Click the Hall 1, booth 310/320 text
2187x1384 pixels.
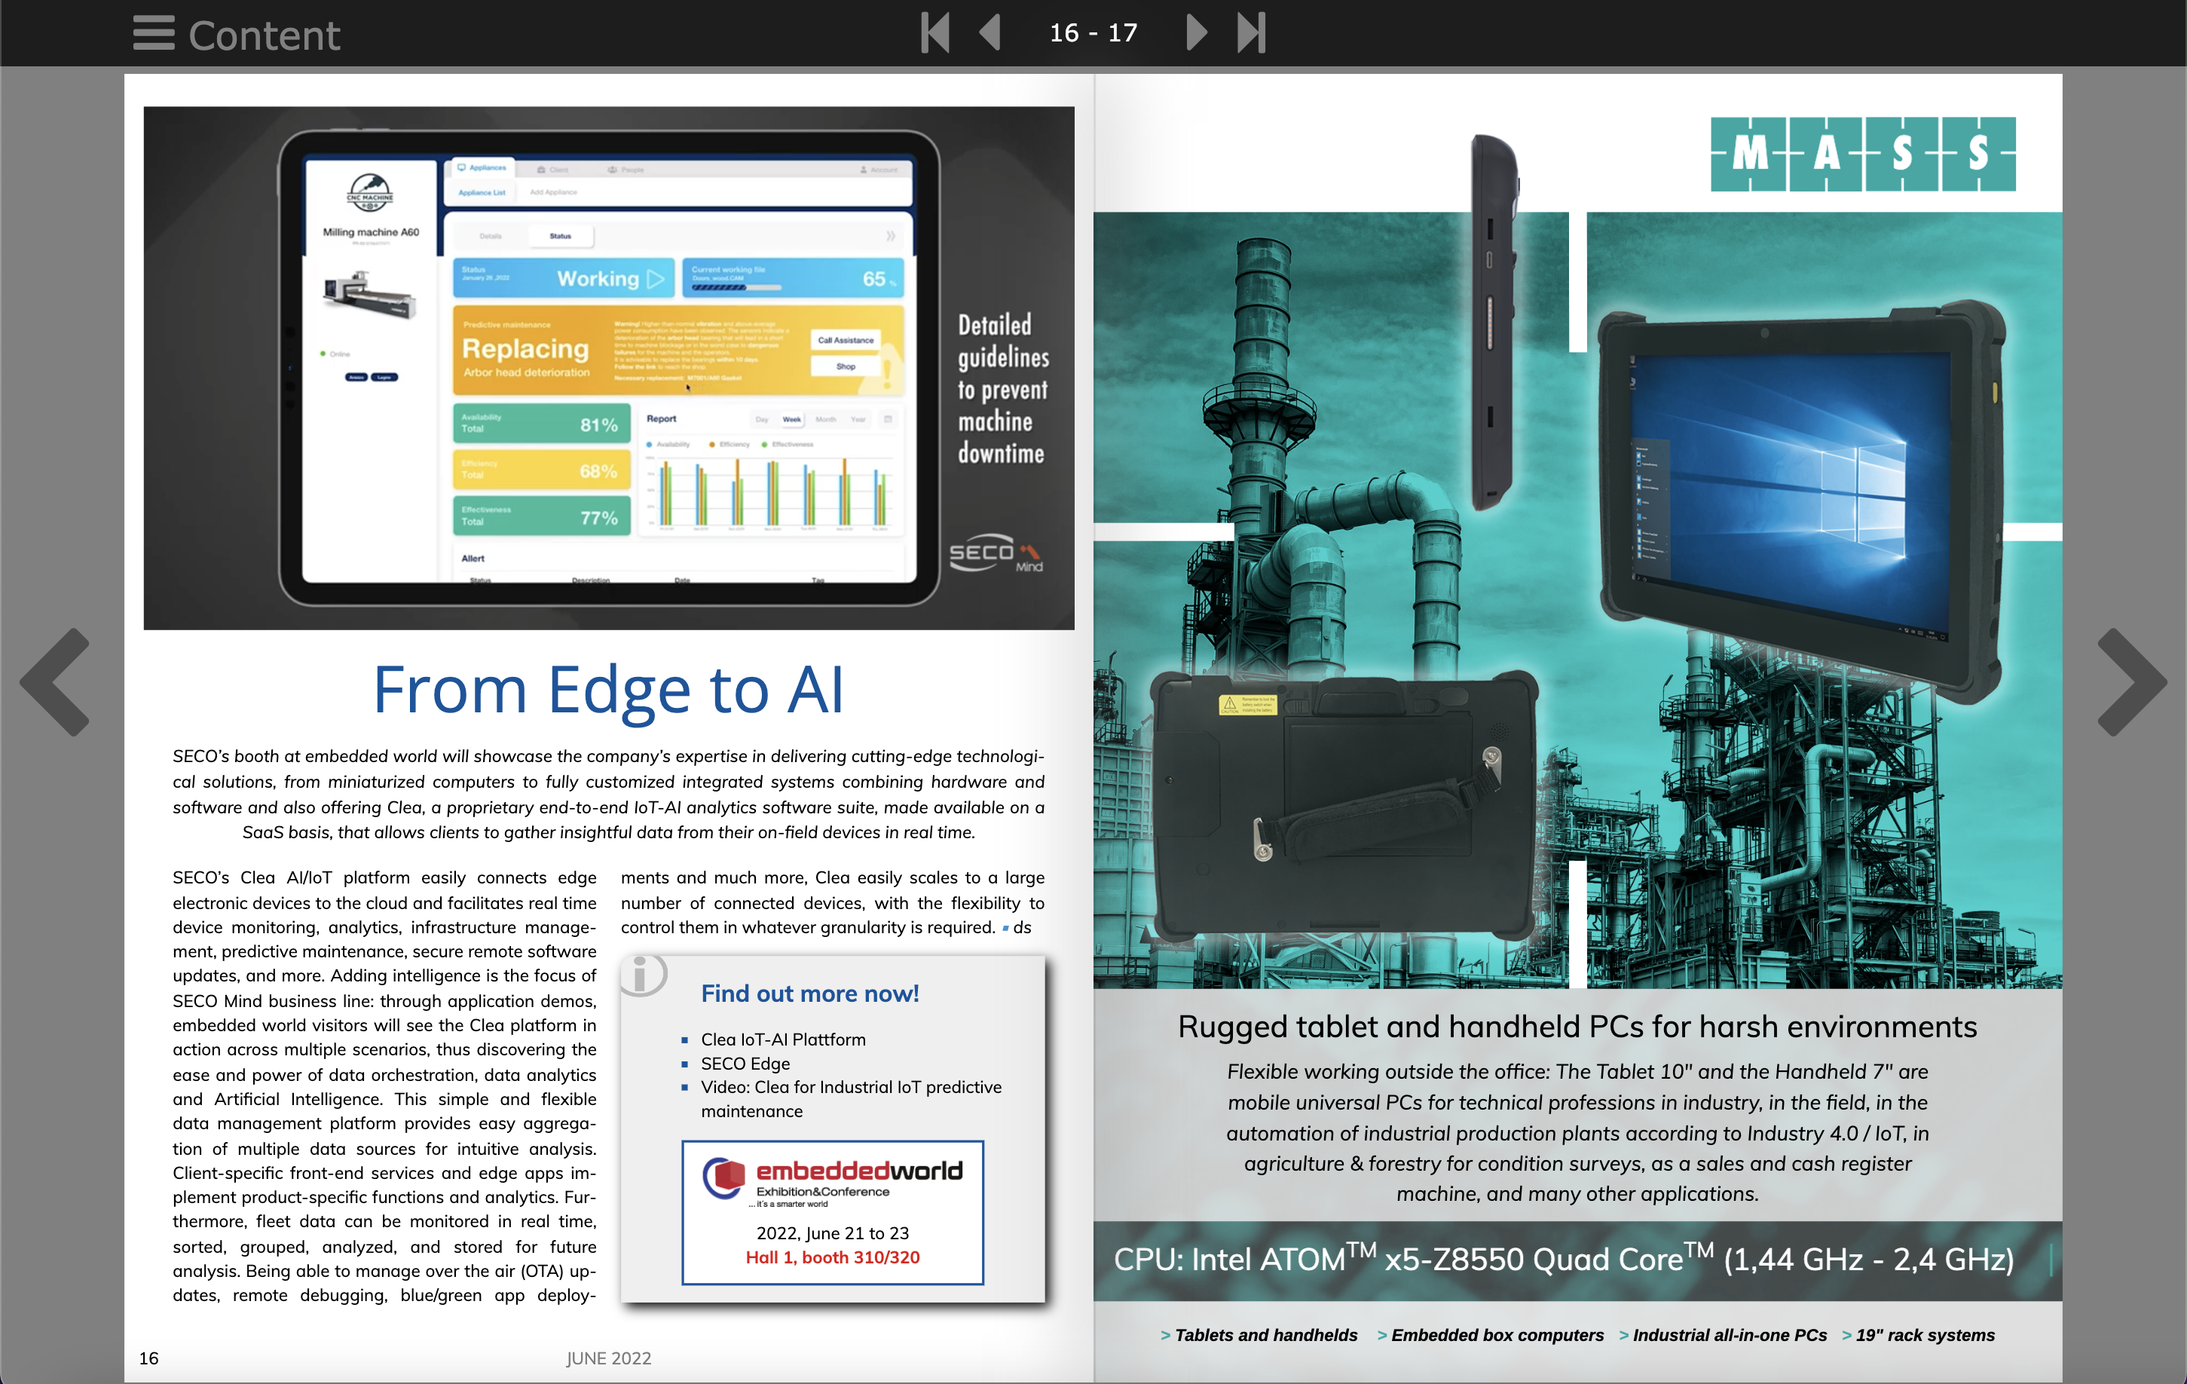click(x=832, y=1257)
